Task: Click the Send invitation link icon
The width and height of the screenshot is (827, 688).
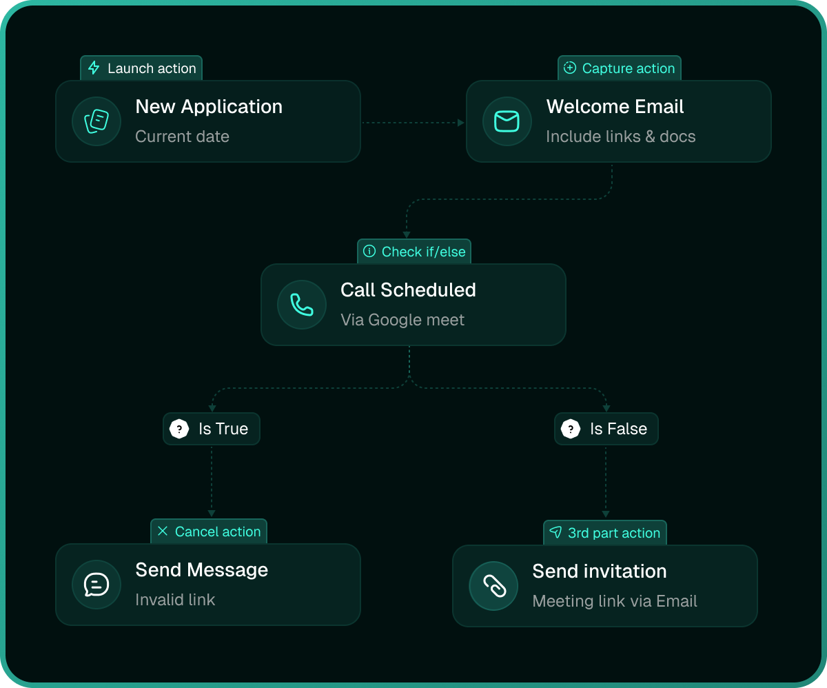Action: (x=493, y=586)
